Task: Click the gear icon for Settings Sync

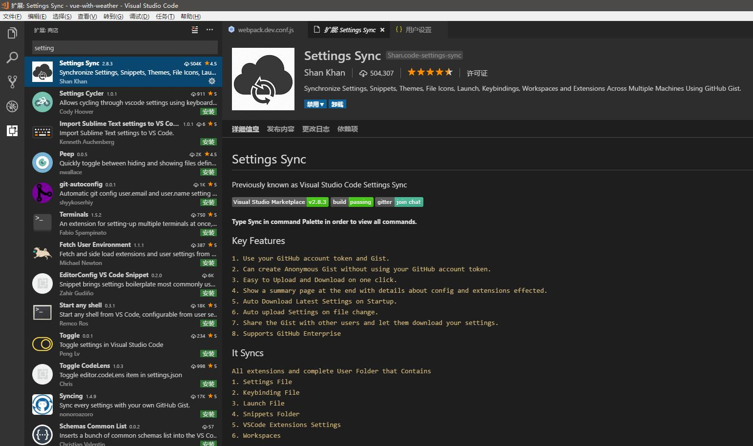Action: click(x=211, y=81)
